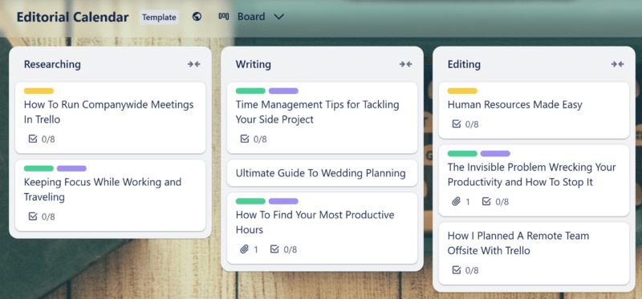Collapse the Researching list

click(194, 64)
